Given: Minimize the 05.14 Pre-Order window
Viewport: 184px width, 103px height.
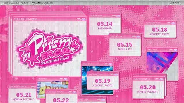Looking at the screenshot, I should pyautogui.click(x=114, y=16).
